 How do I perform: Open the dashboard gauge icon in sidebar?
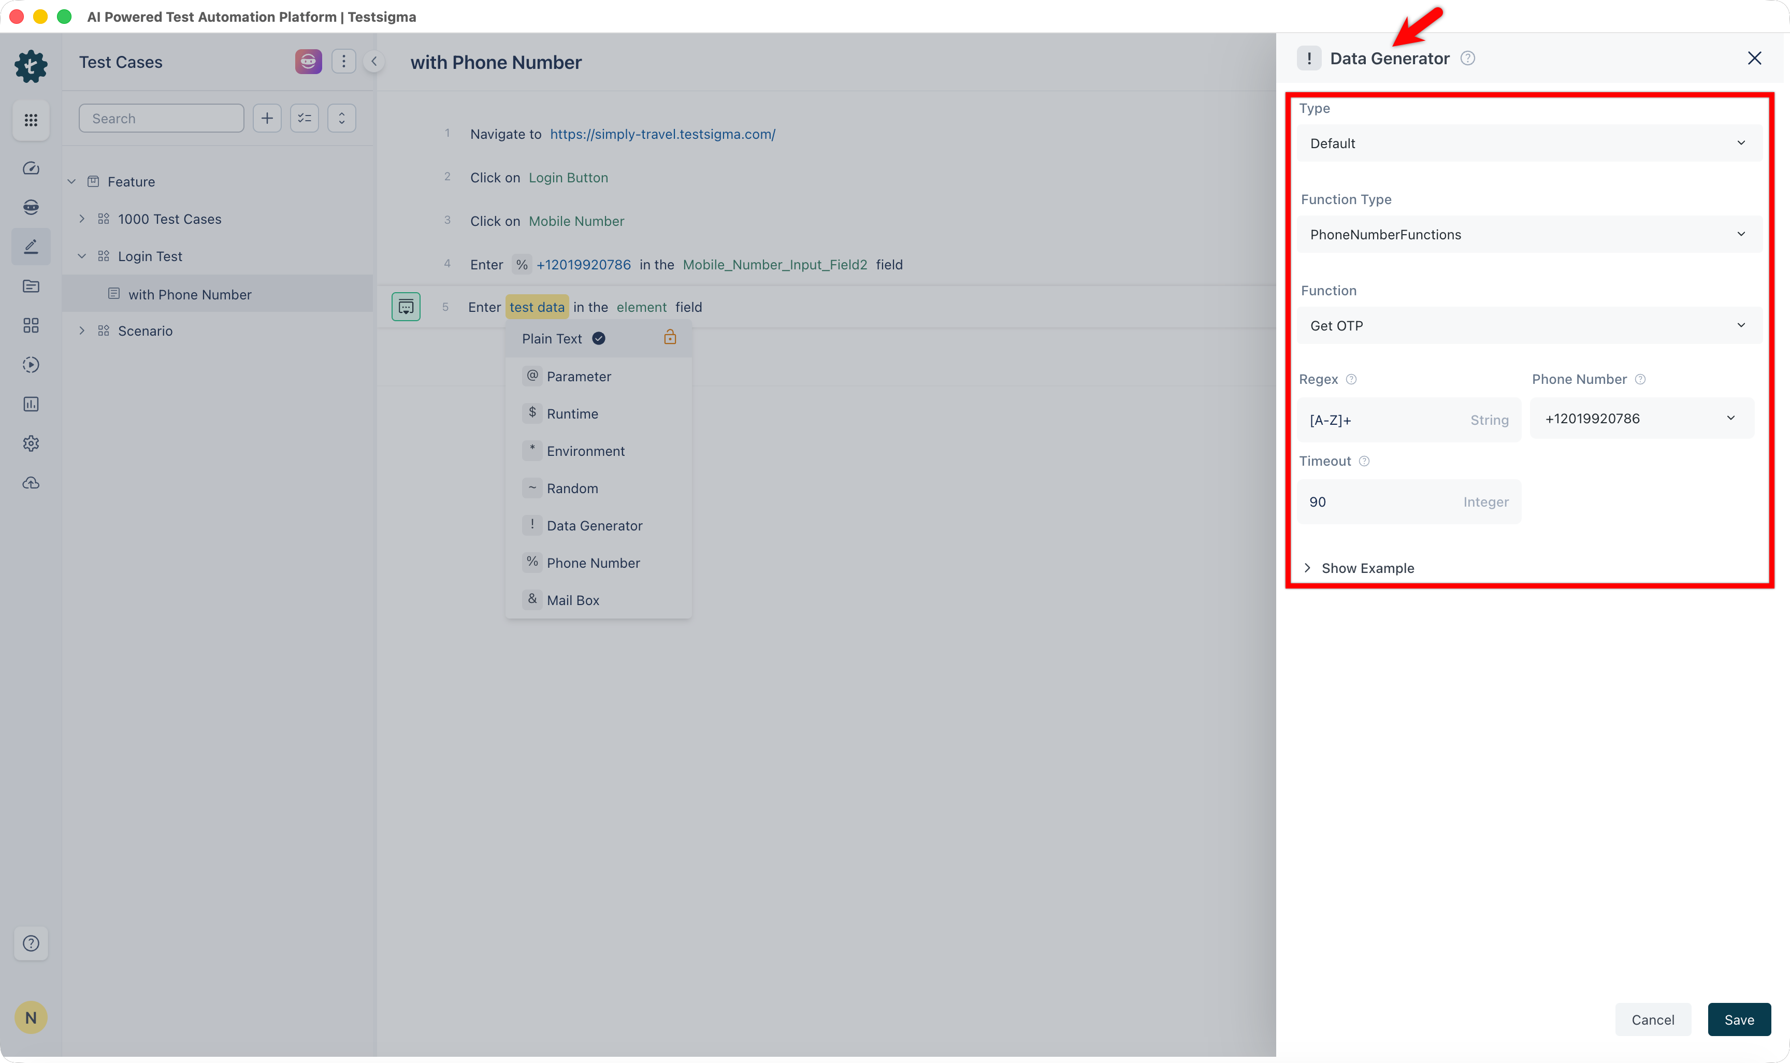point(31,168)
